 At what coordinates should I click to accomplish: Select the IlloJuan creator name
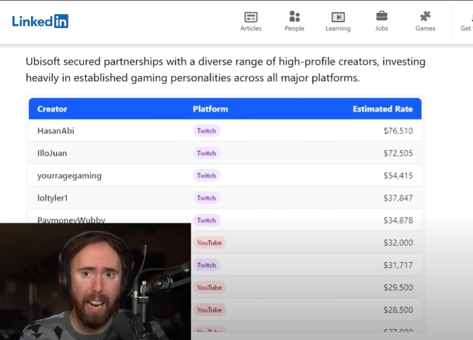[52, 153]
